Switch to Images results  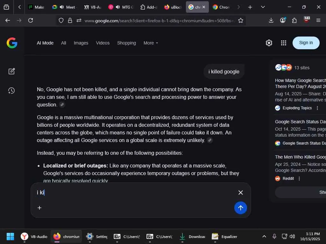coord(81,43)
